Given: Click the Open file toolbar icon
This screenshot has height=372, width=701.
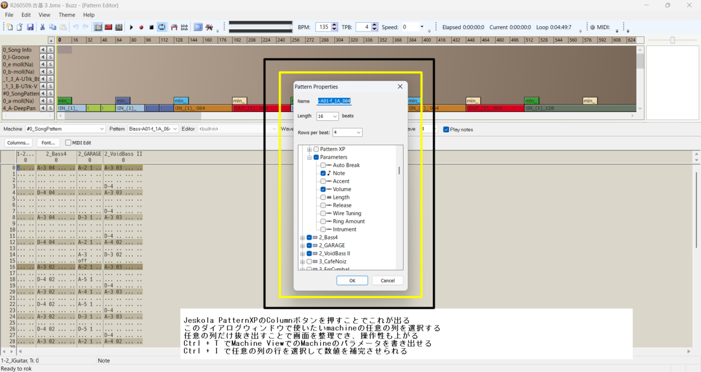Looking at the screenshot, I should point(19,27).
